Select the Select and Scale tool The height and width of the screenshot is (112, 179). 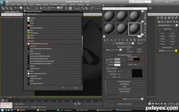pyautogui.click(x=49, y=8)
